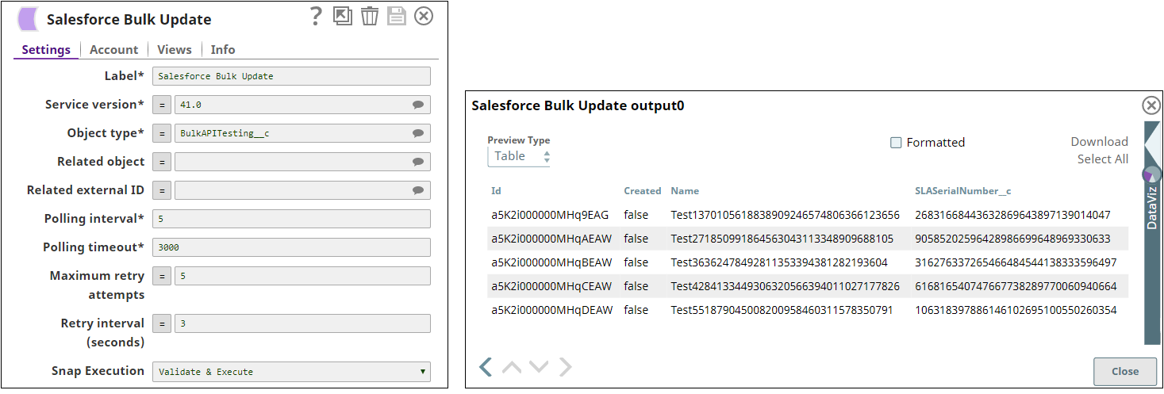Enable the Formatted checkbox
This screenshot has height=394, width=1164.
click(896, 143)
